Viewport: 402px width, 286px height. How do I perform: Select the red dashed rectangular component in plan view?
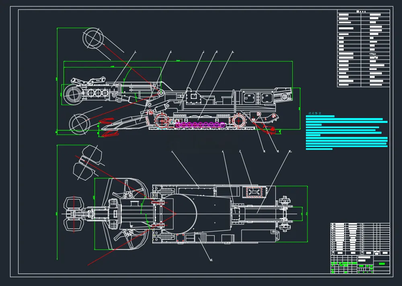tap(254, 192)
